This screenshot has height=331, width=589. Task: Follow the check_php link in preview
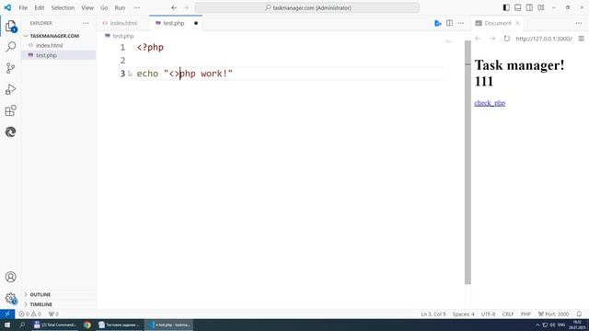[490, 103]
